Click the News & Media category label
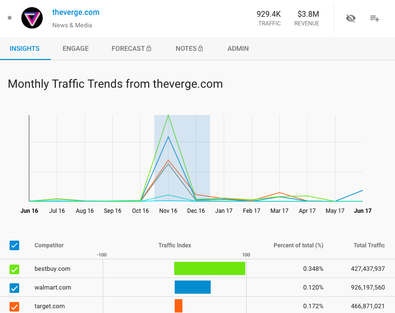 click(x=72, y=25)
